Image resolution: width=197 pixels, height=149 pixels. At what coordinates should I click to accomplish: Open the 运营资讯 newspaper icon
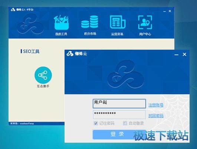coord(118,22)
